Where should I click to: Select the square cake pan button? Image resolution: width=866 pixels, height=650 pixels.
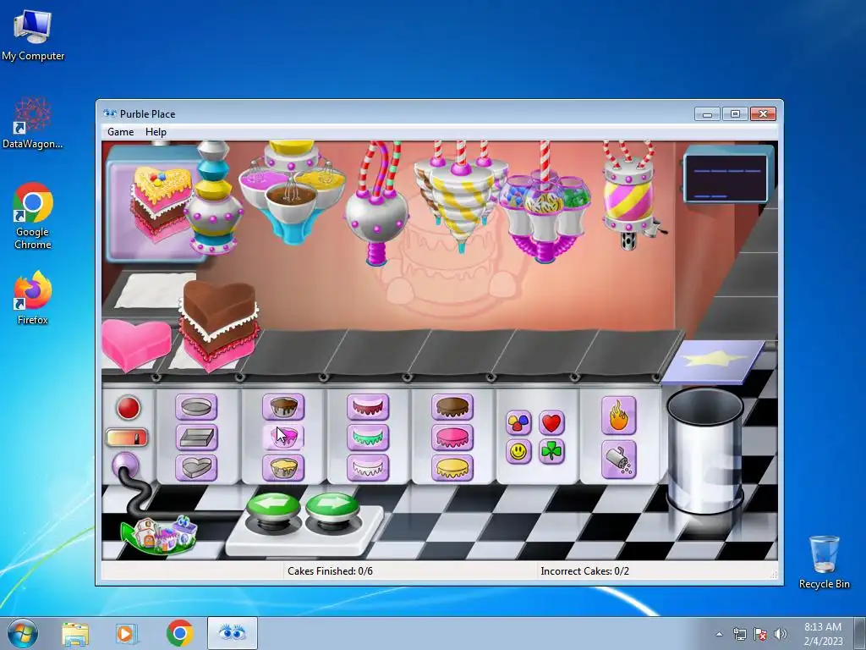pyautogui.click(x=196, y=438)
